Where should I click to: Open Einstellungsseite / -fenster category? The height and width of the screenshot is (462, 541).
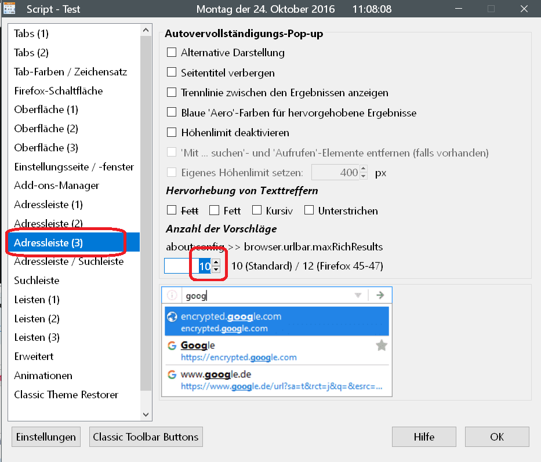point(74,166)
